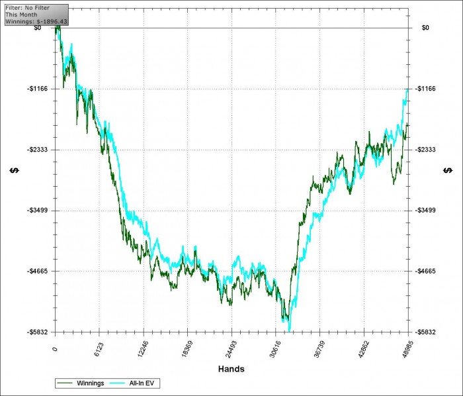Viewport: 463px width, 396px height.
Task: Click the x-axis label 6123
Action: coord(99,350)
